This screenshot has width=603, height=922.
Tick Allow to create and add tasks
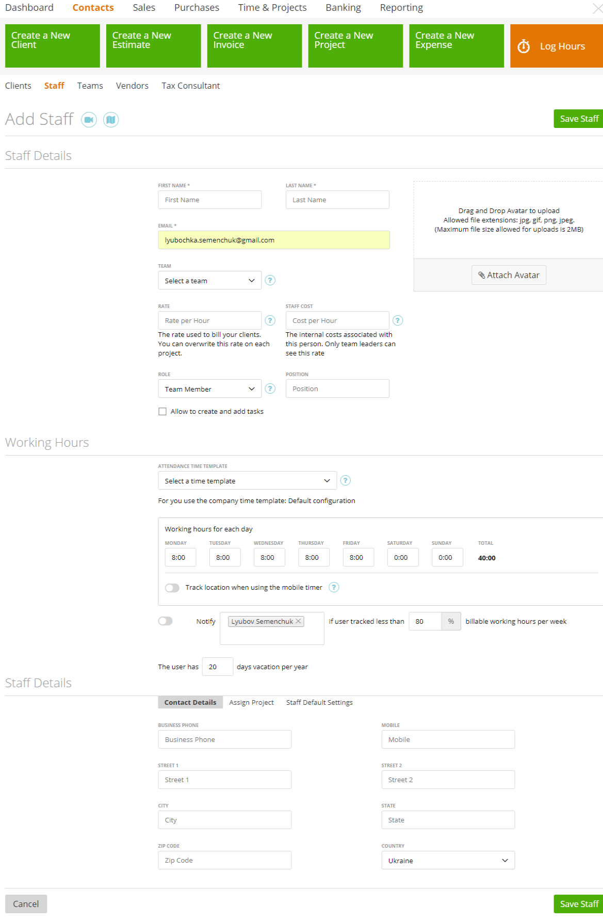click(x=162, y=411)
